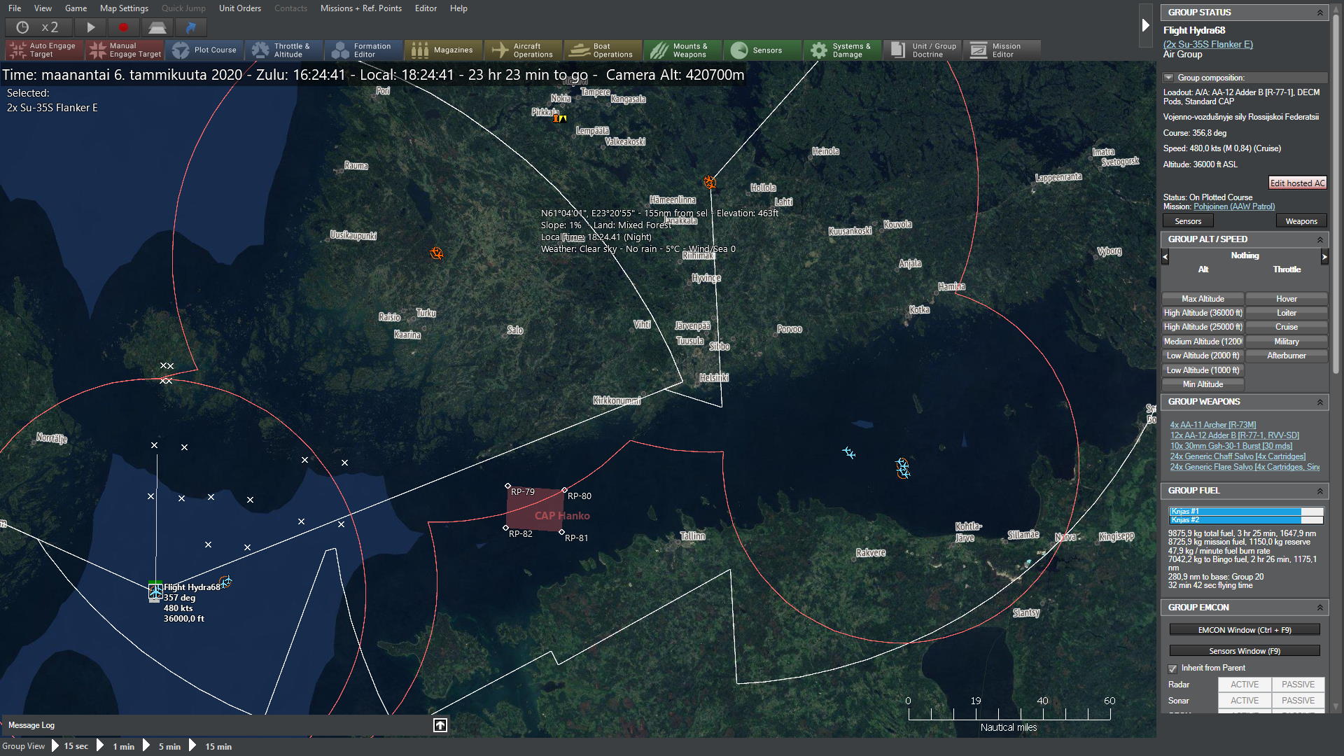
Task: Collapse the GROUP FUEL panel
Action: point(1319,491)
